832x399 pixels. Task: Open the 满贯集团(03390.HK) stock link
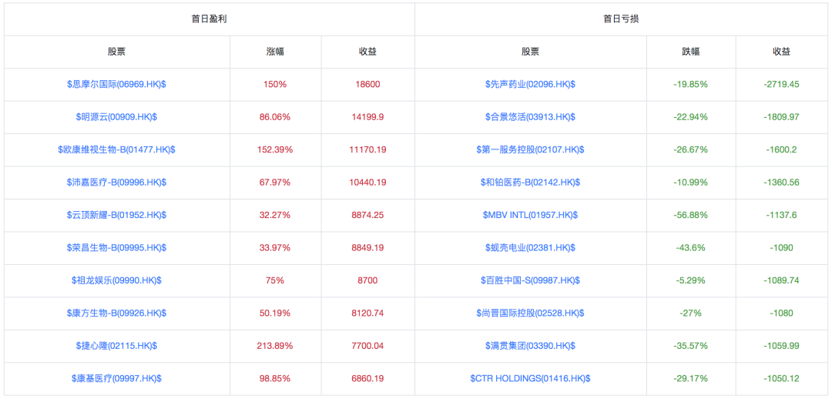[x=531, y=345]
